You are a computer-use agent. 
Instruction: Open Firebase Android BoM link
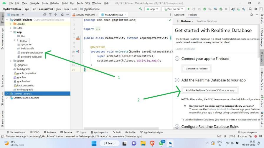220,109
